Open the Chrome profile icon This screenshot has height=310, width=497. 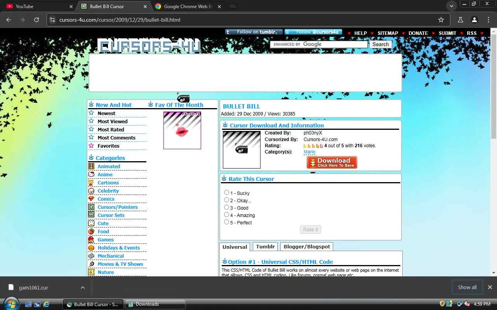(x=474, y=20)
